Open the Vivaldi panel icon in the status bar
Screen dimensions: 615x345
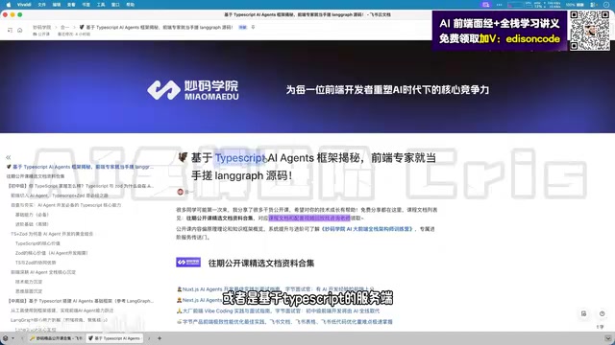pos(5,338)
